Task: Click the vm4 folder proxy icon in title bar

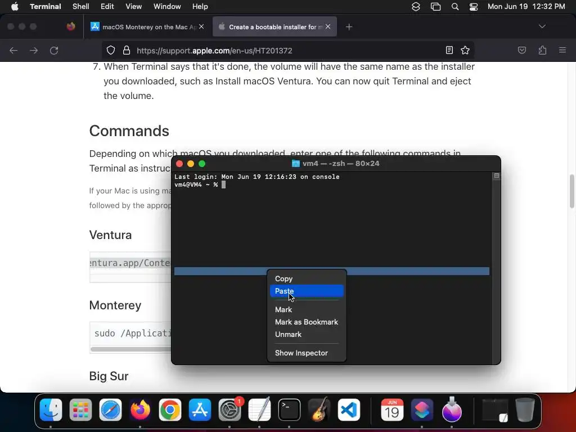Action: (x=295, y=164)
